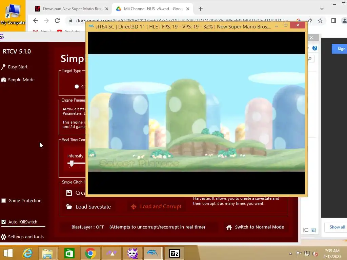
Task: Show hidden system tray icons
Action: (290, 254)
